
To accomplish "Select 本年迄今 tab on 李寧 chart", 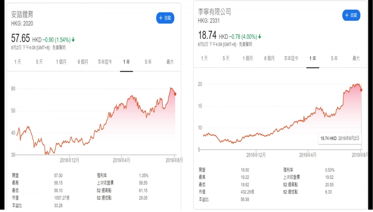I will (291, 58).
